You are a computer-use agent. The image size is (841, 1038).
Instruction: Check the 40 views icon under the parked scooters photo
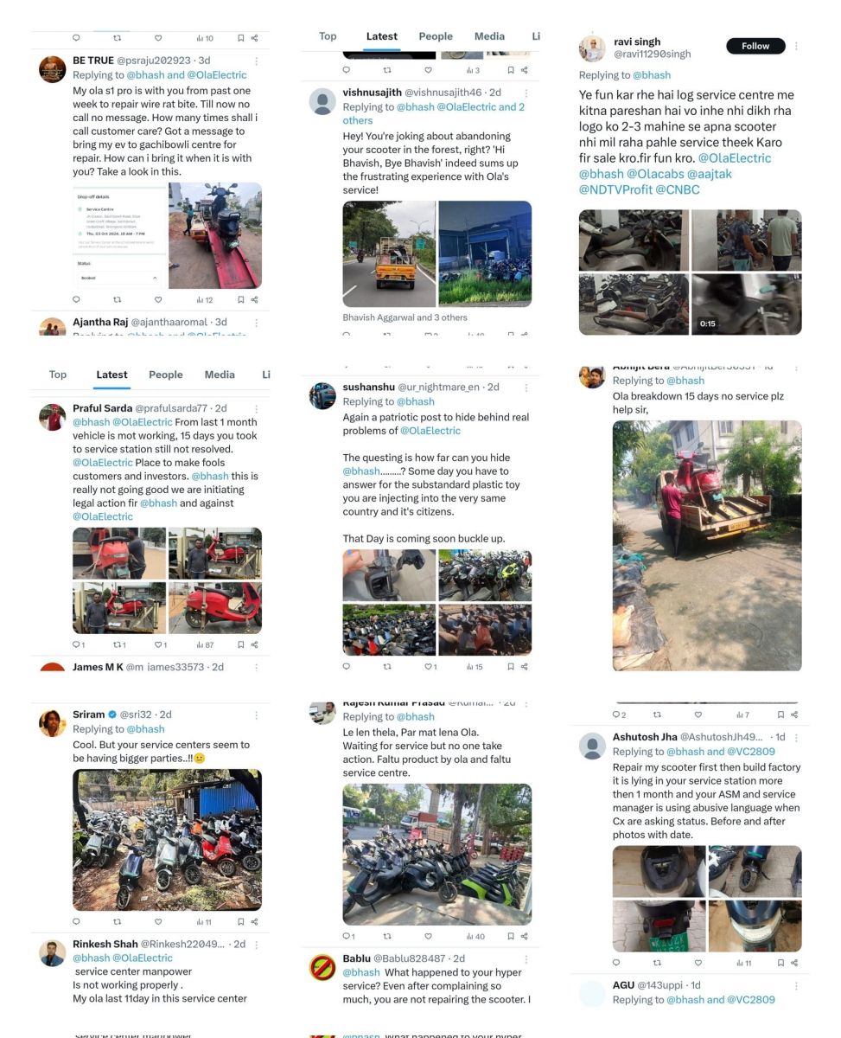coord(475,936)
